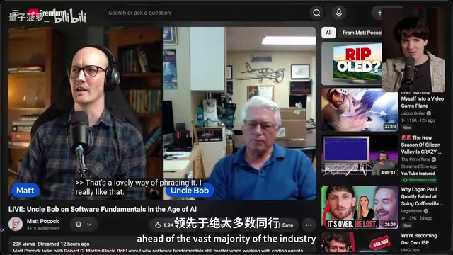Click the Matt Pocock channel avatar
Image resolution: width=453 pixels, height=255 pixels.
[16, 224]
